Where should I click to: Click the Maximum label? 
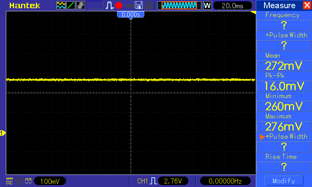278,116
